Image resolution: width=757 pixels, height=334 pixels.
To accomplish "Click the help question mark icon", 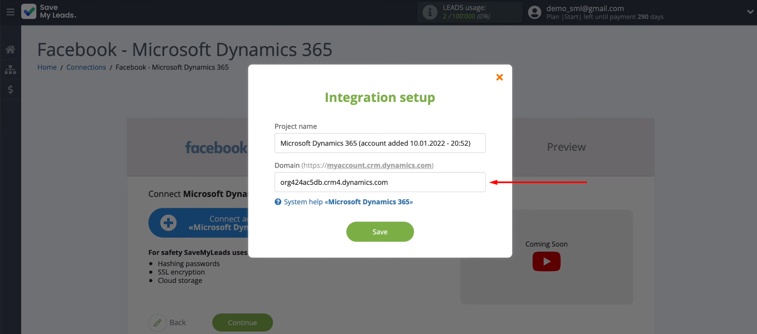I will click(x=278, y=202).
